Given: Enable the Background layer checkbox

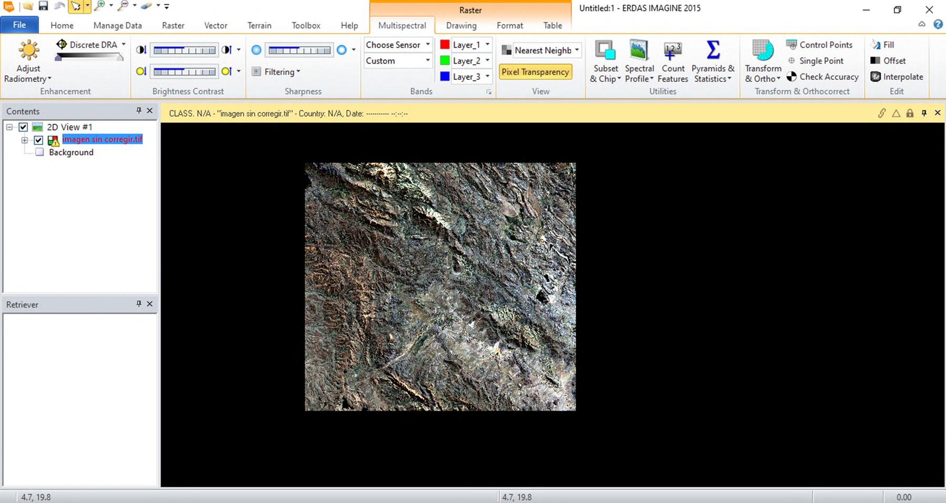Looking at the screenshot, I should coord(39,152).
